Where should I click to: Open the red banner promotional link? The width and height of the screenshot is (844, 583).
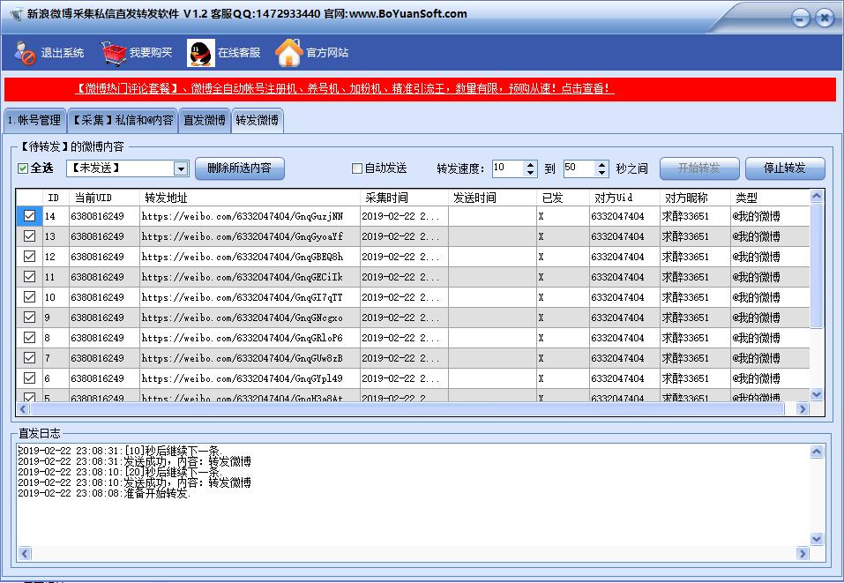[345, 89]
